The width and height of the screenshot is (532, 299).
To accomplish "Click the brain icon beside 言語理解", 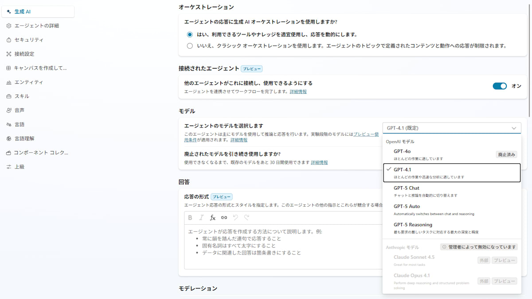I will coord(9,138).
